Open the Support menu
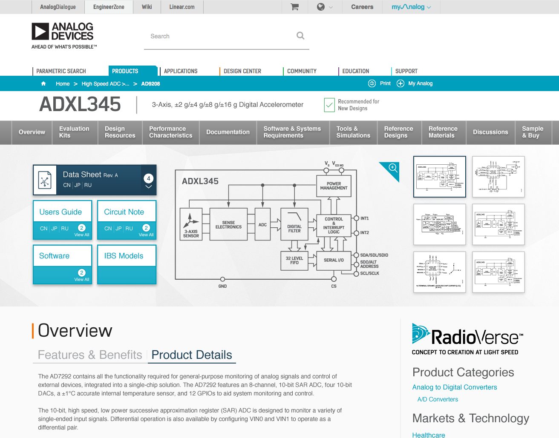Viewport: 559px width, 438px height. tap(406, 71)
